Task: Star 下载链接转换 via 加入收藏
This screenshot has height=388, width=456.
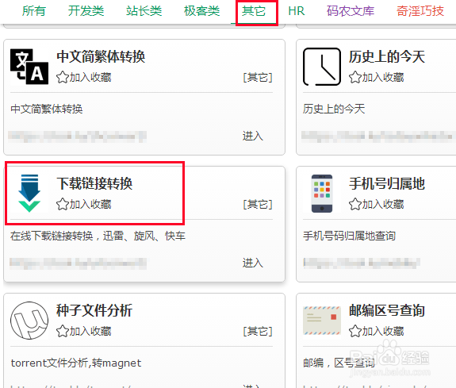Action: point(84,205)
